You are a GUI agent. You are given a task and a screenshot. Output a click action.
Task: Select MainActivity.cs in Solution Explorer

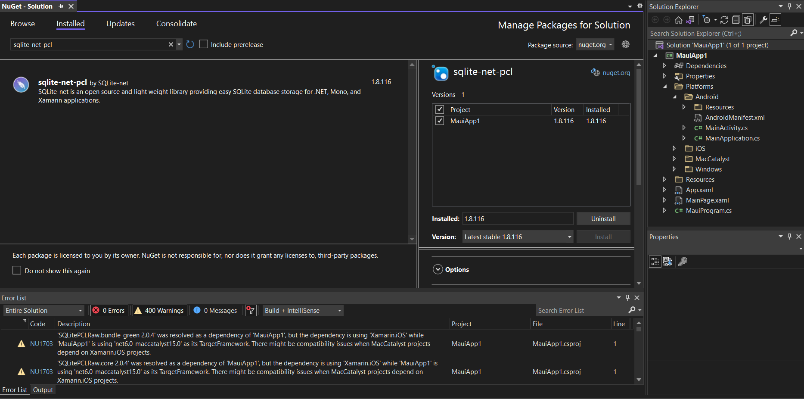[x=726, y=128]
